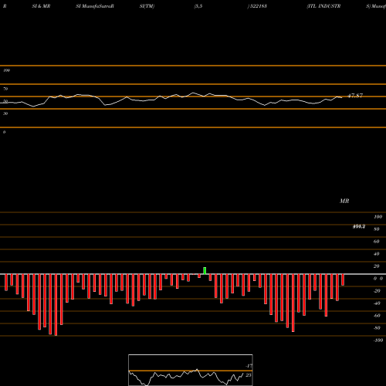
Task: Select the green positive MR bar
Action: pyautogui.click(x=205, y=271)
